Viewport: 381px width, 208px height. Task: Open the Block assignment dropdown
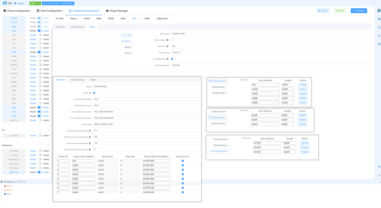pyautogui.click(x=270, y=65)
